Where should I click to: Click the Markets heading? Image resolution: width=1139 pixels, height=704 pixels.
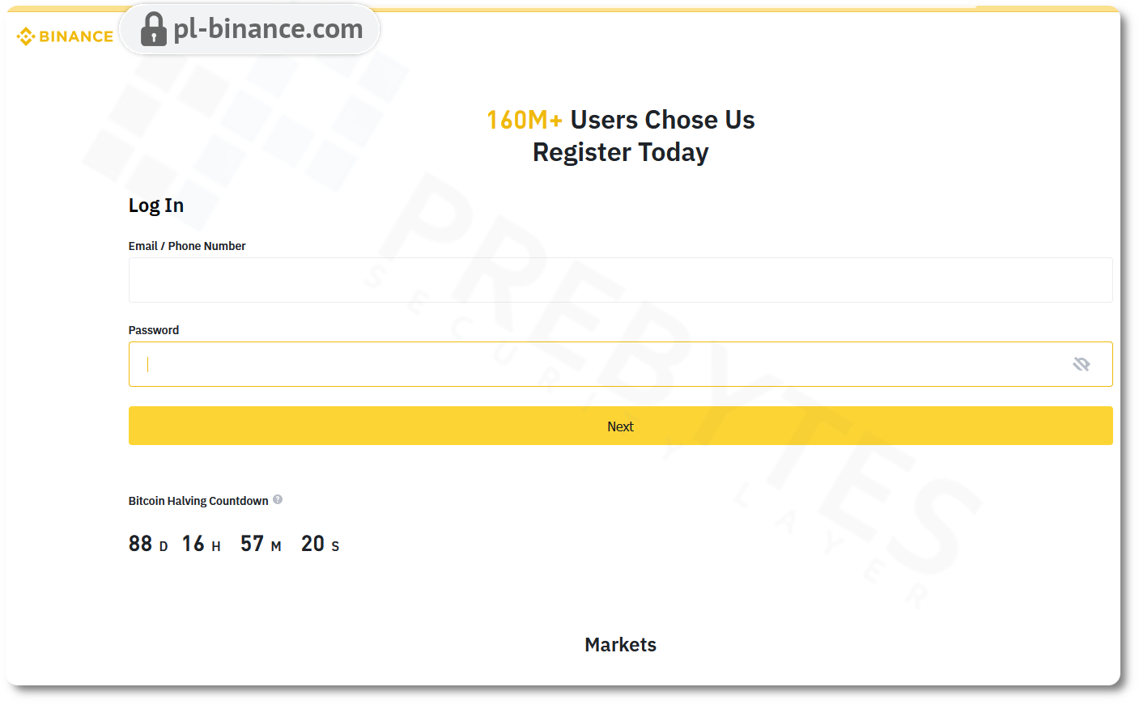[621, 645]
